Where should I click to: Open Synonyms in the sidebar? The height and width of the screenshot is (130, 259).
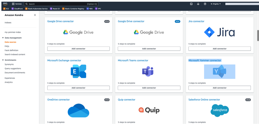[x=9, y=64]
